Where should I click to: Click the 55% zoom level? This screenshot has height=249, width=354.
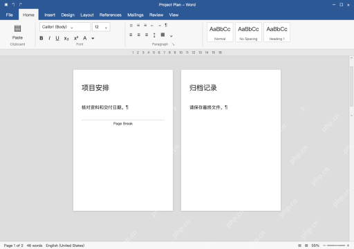tap(315, 246)
